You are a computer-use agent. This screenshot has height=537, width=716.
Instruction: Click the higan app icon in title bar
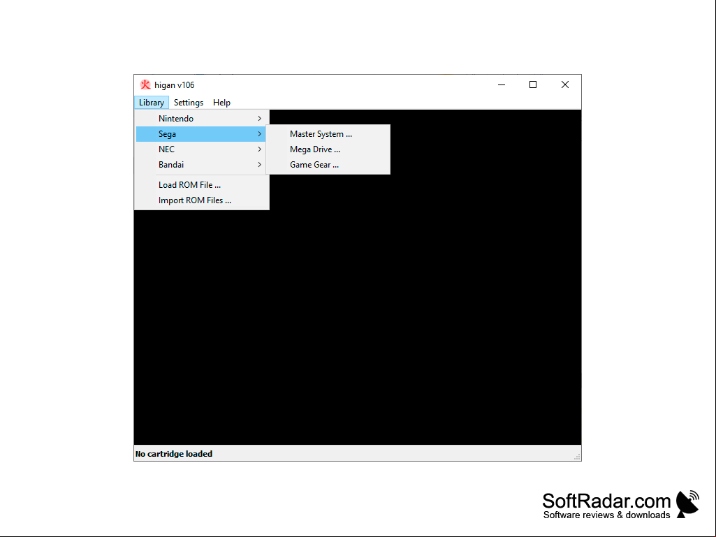coord(145,84)
